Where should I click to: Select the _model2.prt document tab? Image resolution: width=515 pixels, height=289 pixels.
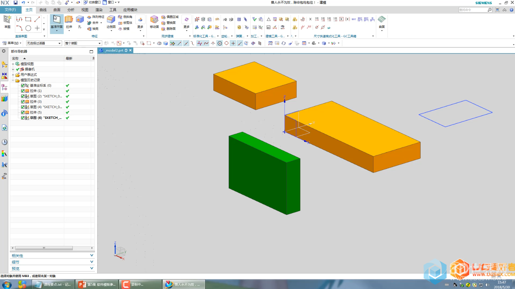(115, 50)
